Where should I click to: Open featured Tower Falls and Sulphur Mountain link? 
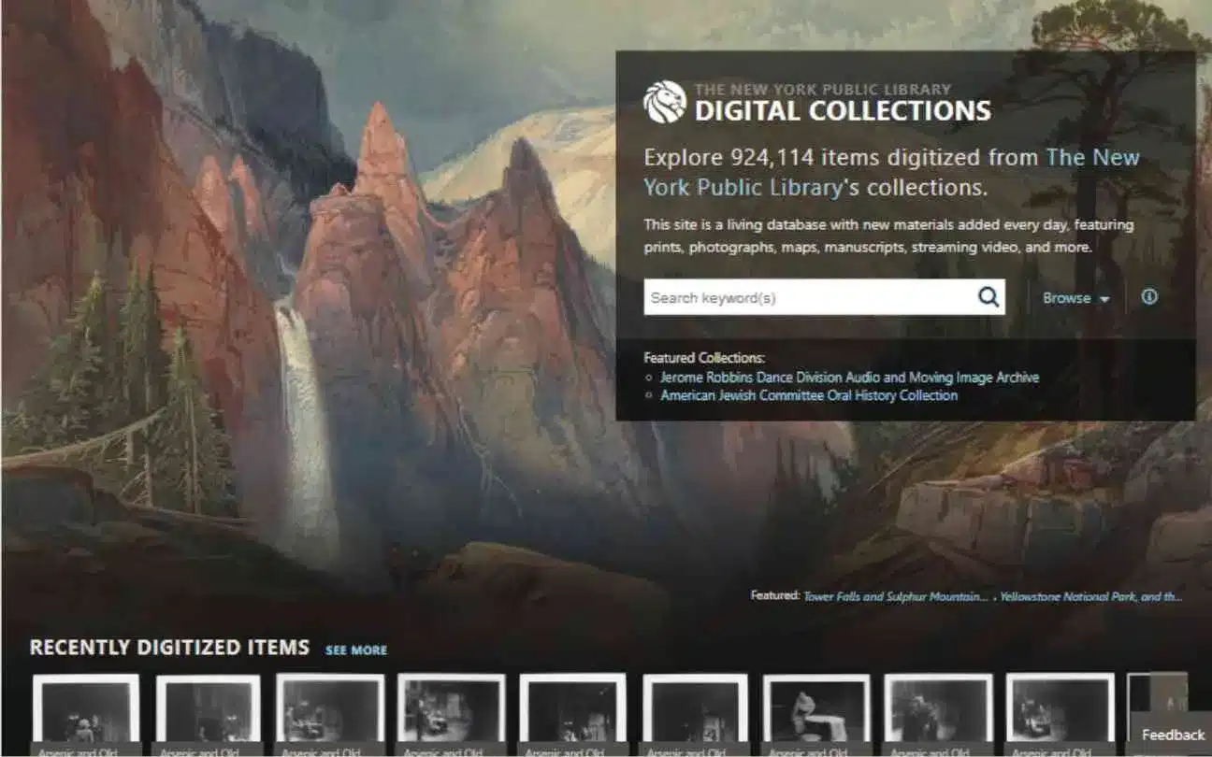click(x=895, y=596)
